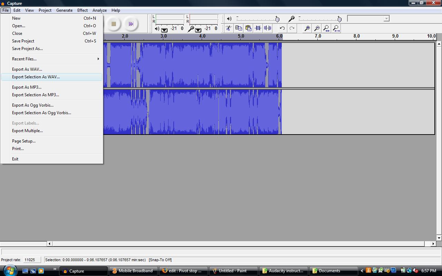Image resolution: width=442 pixels, height=276 pixels.
Task: Open the output meter dropdown arrow
Action: pos(164,30)
